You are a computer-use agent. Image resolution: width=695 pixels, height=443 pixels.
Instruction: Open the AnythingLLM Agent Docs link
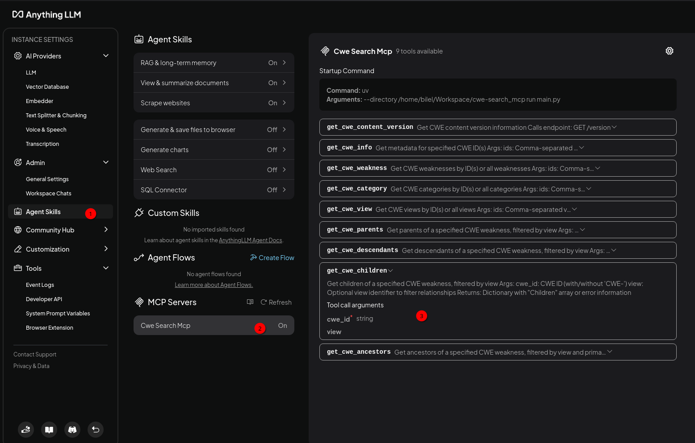[x=251, y=240]
